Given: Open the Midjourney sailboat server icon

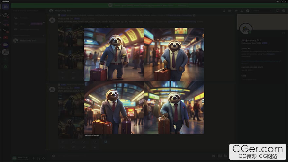Looking at the screenshot, I should [x=6, y=52].
